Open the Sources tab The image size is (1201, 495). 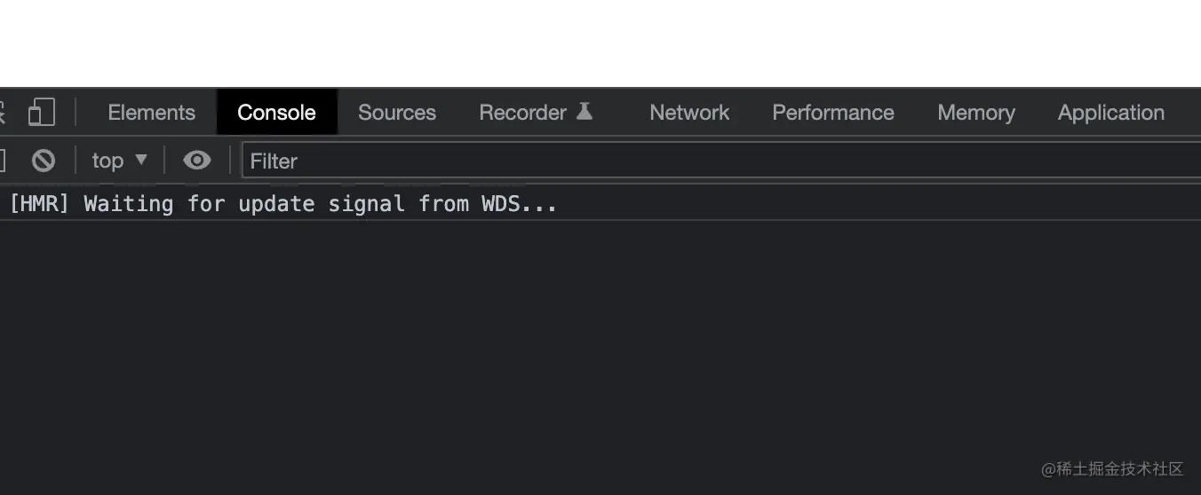click(396, 113)
